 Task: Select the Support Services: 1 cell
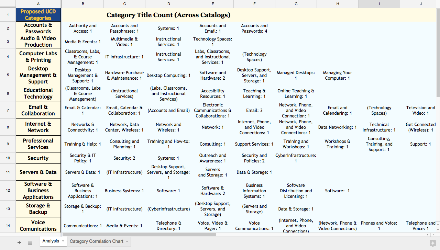[x=254, y=144]
